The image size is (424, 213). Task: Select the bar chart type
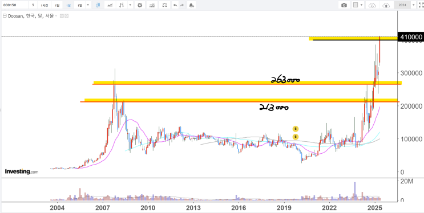(122, 5)
